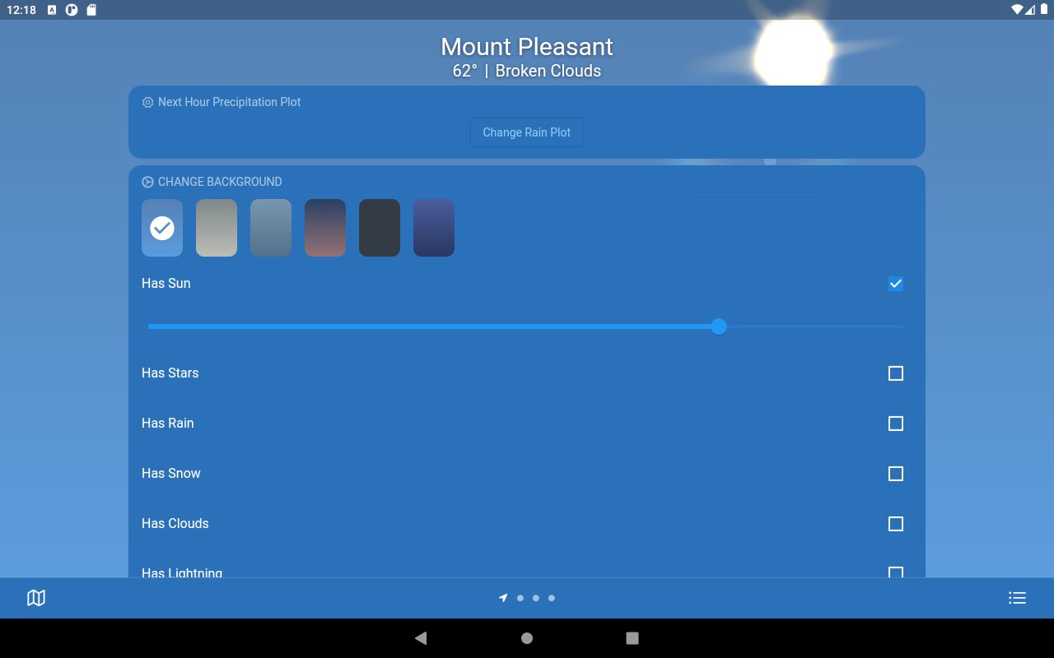Image resolution: width=1054 pixels, height=658 pixels.
Task: Pick the dark charcoal background swatch
Action: (380, 228)
